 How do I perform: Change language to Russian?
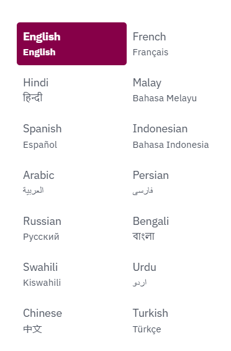pyautogui.click(x=71, y=228)
